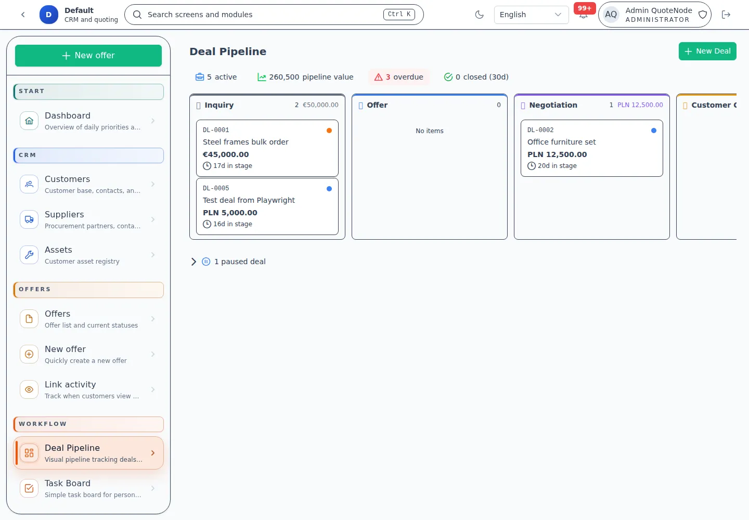Open the English language dropdown
Viewport: 749px width, 520px height.
tap(531, 15)
